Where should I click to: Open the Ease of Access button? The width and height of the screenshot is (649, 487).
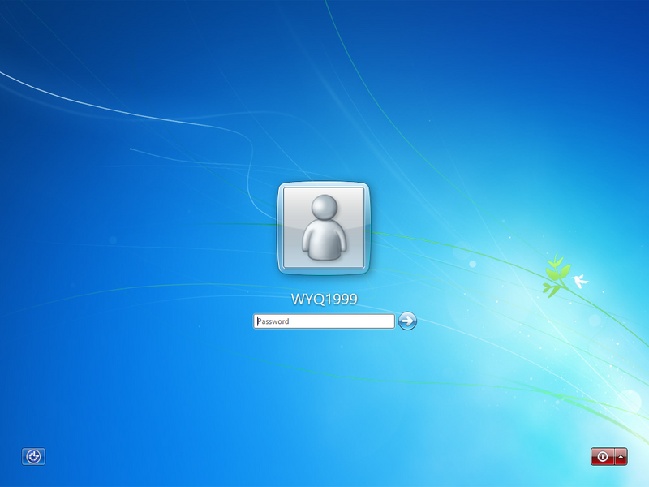click(x=33, y=456)
